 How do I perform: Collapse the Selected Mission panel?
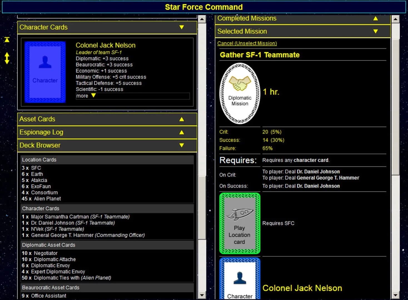(375, 31)
